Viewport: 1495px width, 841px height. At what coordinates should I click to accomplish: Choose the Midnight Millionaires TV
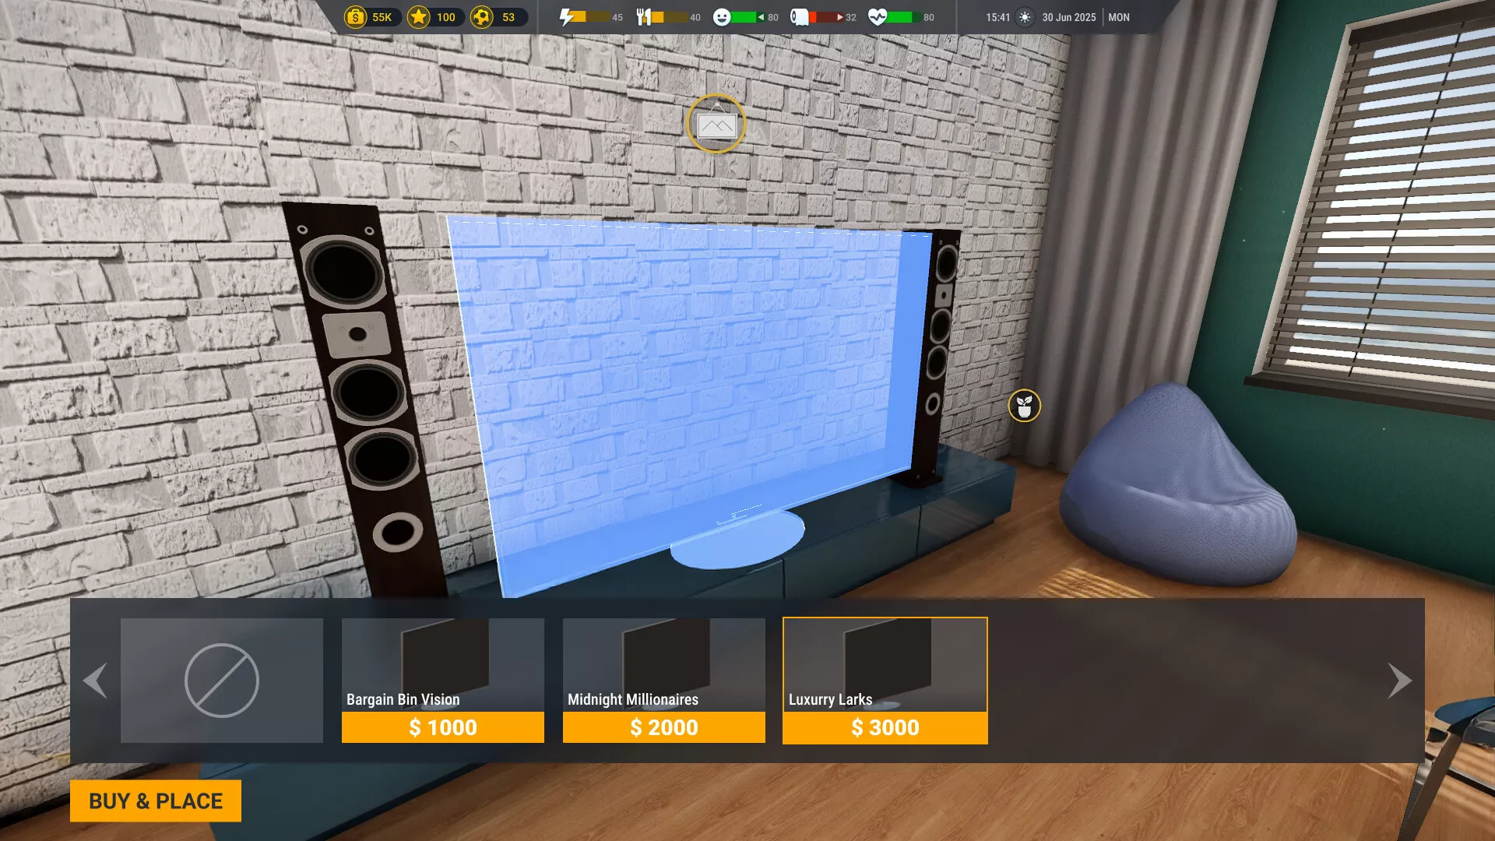[664, 680]
